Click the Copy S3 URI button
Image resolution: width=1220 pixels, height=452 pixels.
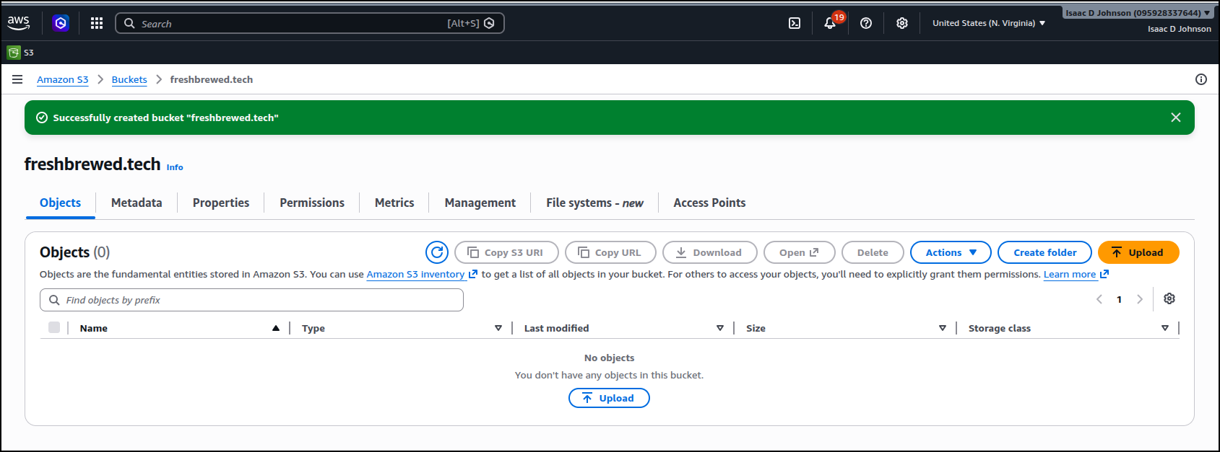[x=506, y=252]
